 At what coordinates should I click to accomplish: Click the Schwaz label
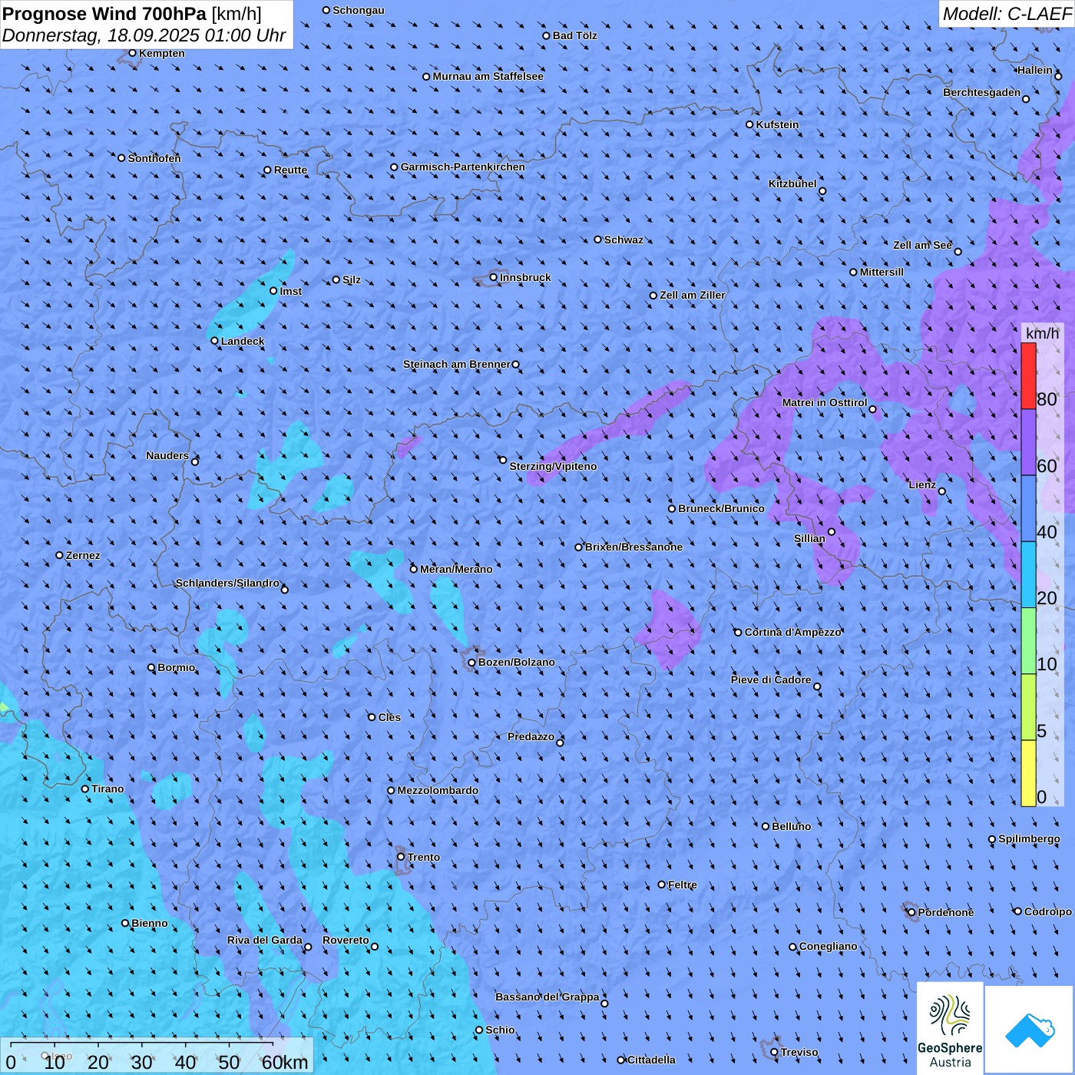point(623,240)
